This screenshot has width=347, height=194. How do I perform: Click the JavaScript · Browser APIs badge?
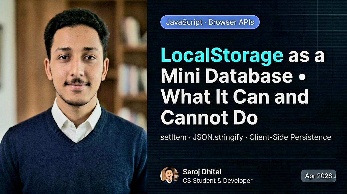pyautogui.click(x=210, y=22)
